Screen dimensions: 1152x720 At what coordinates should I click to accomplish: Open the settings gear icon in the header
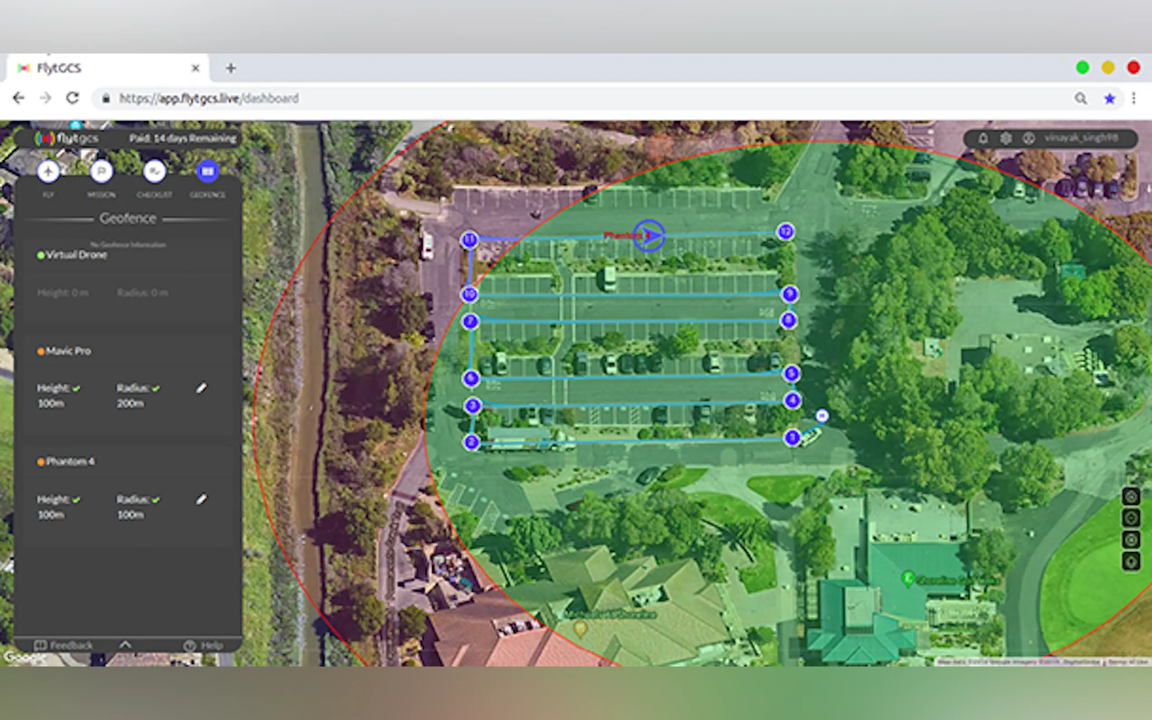[x=1006, y=139]
